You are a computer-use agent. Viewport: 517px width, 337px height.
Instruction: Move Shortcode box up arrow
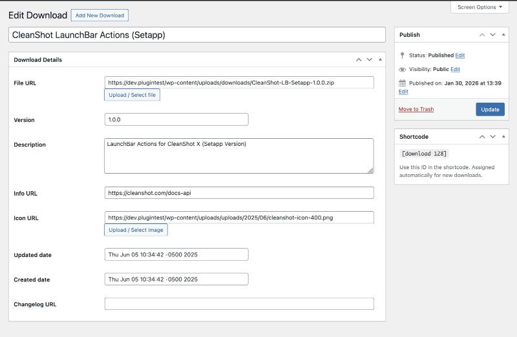pos(482,136)
